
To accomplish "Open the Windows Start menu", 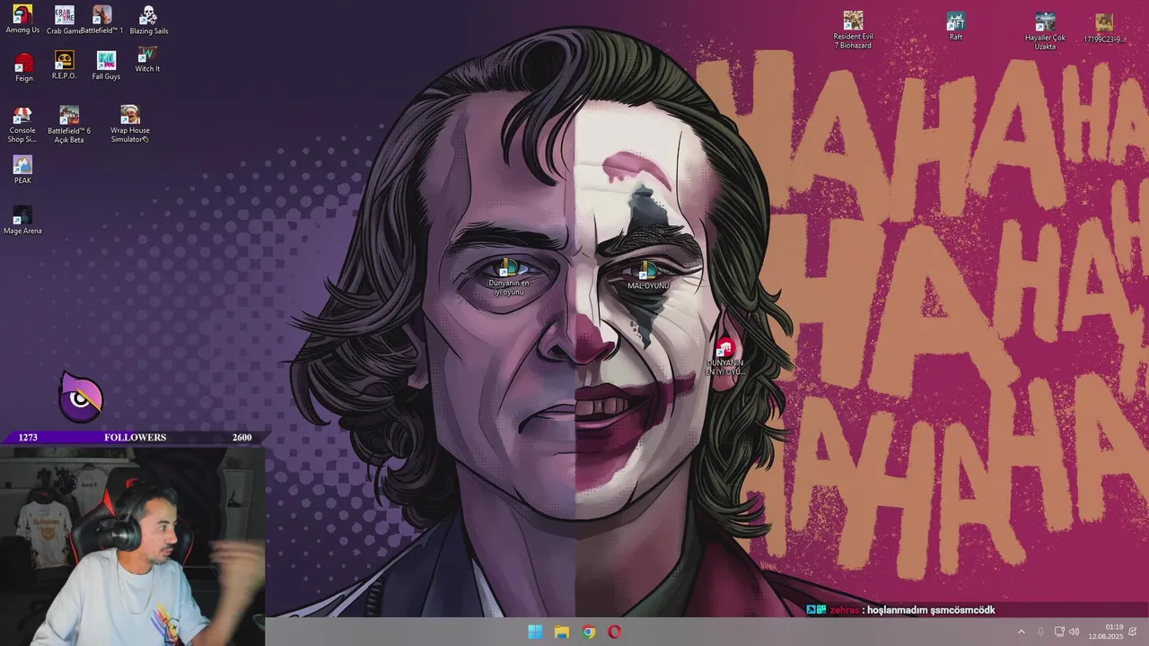I will pos(535,632).
